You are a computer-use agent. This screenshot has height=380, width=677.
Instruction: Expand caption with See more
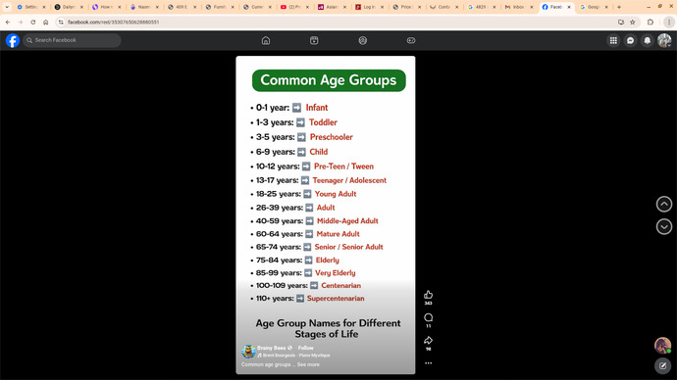(x=308, y=364)
